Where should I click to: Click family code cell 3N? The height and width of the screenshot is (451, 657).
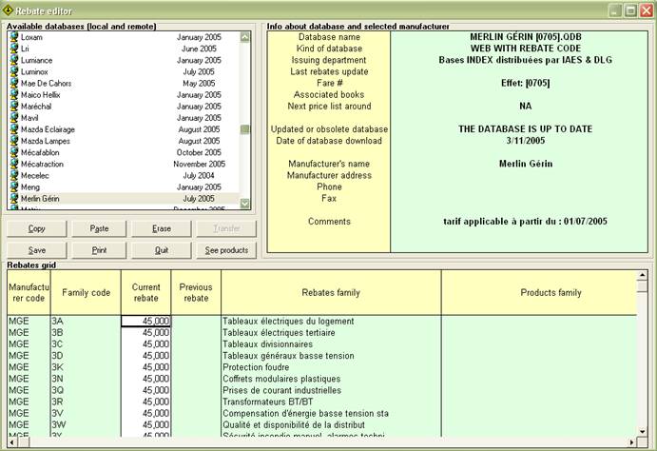(86, 379)
